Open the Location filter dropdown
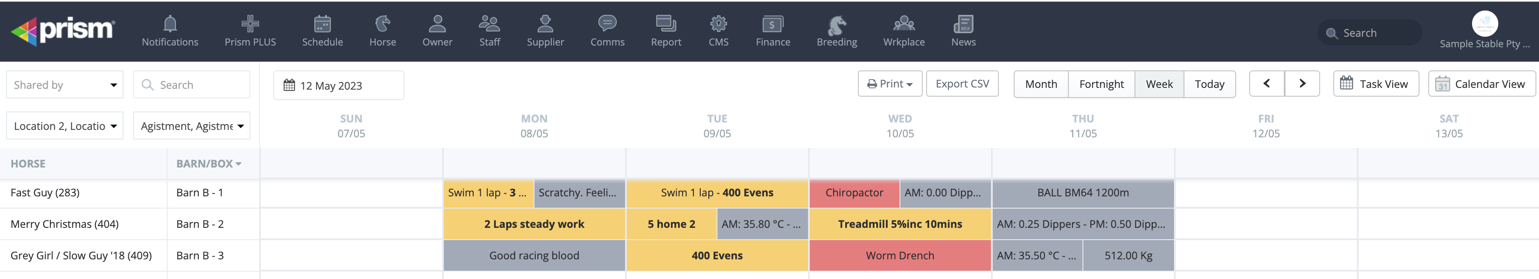Image resolution: width=1539 pixels, height=279 pixels. click(64, 126)
